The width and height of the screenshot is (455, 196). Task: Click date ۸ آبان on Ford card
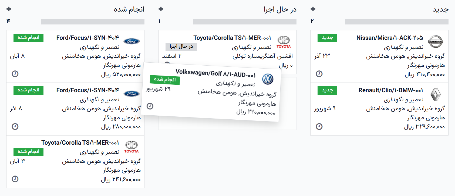[x=17, y=56]
